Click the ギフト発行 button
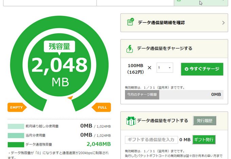 click(x=204, y=140)
